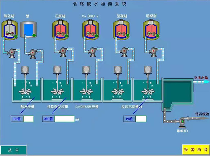
Task: Toggle the dosing pump below 还原剂 tank
Action: [62, 51]
